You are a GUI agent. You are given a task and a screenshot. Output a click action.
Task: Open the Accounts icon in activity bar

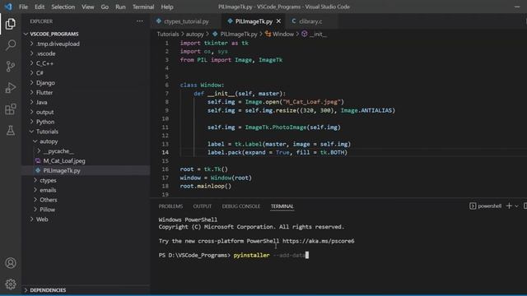11,263
